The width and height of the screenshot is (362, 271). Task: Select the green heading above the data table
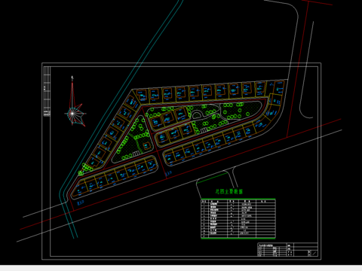(x=229, y=192)
